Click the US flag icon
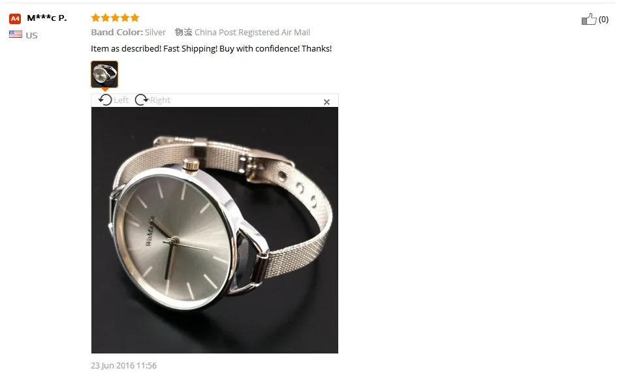This screenshot has width=617, height=373. [16, 35]
